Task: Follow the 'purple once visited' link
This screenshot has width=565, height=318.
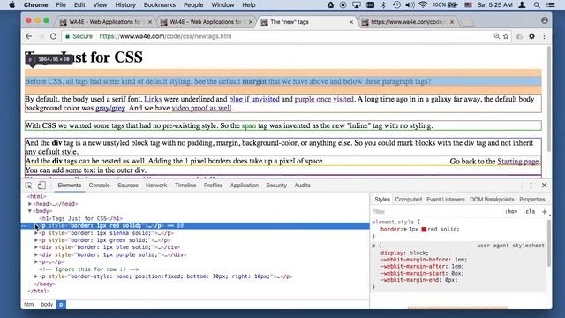Action: [x=324, y=99]
